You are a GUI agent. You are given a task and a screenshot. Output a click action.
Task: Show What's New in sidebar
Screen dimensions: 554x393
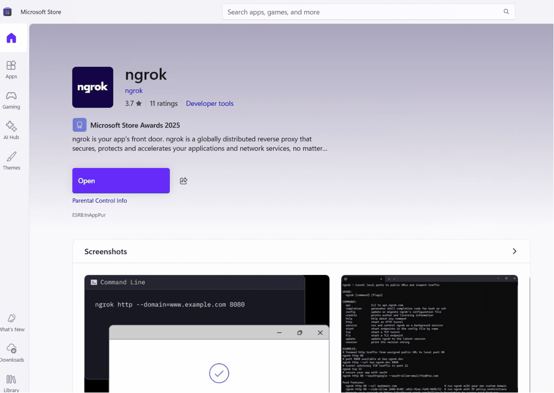[x=12, y=323]
